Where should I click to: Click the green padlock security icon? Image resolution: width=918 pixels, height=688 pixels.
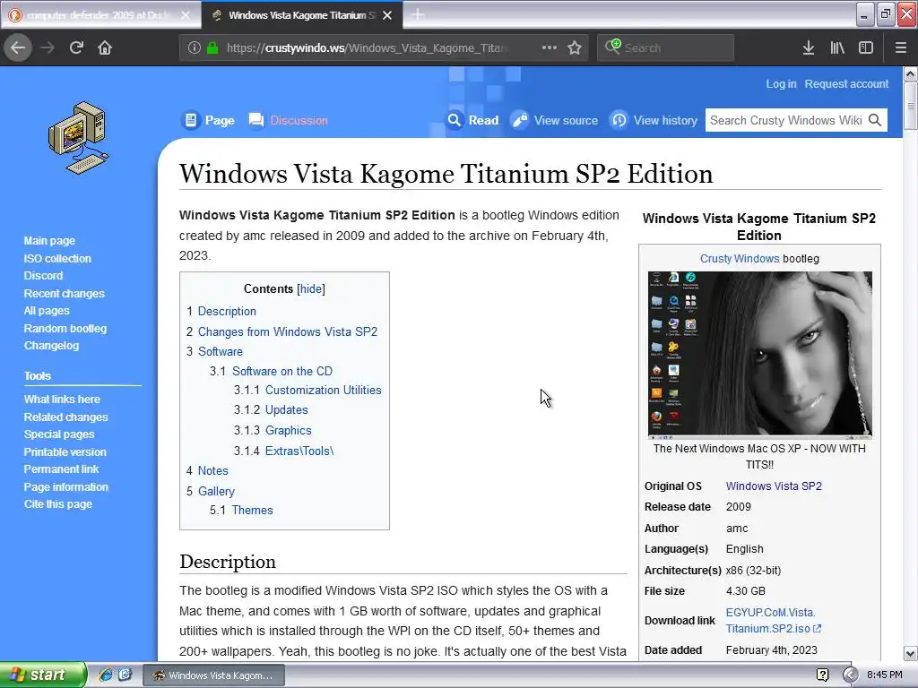[212, 48]
